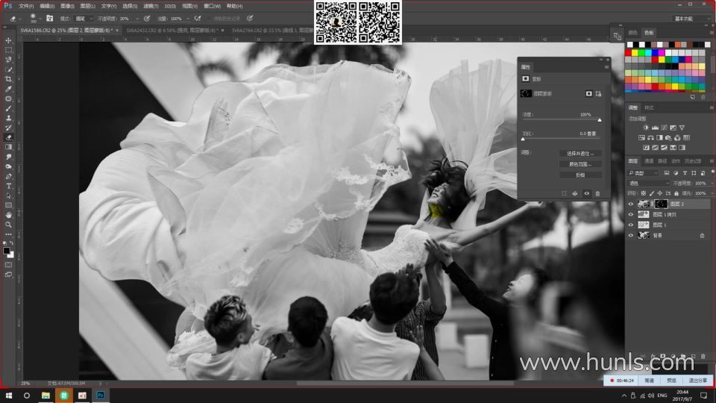The width and height of the screenshot is (716, 403).
Task: Select the Rectangular Marquee tool
Action: (x=9, y=50)
